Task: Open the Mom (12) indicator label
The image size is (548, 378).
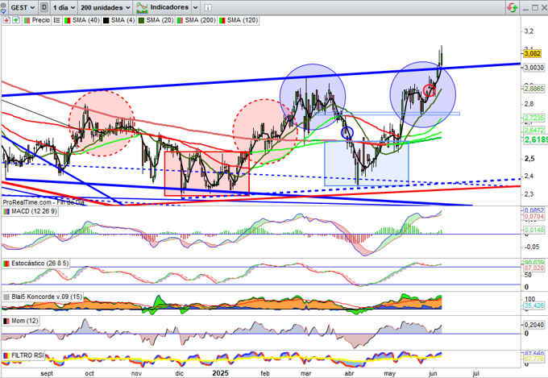Action: (x=25, y=321)
